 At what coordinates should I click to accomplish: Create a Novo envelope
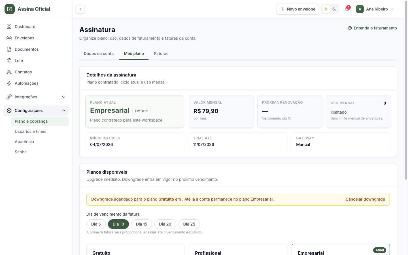(x=297, y=9)
